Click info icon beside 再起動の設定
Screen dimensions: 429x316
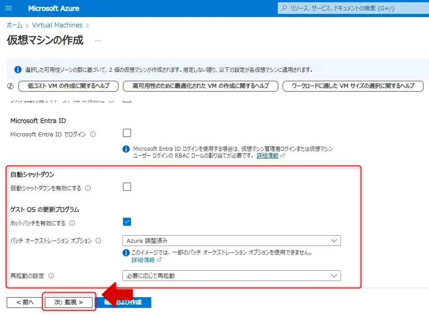(x=51, y=276)
